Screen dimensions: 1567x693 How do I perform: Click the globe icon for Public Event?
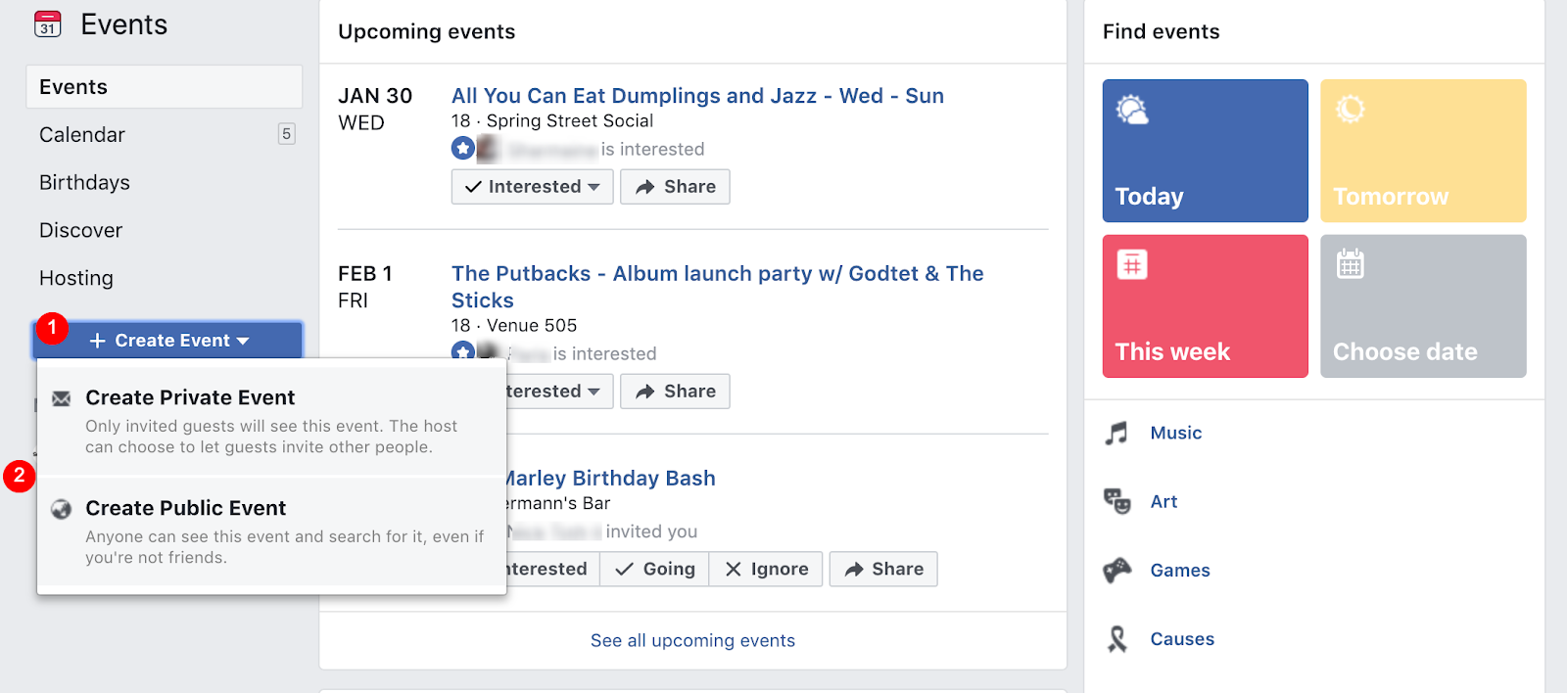62,509
